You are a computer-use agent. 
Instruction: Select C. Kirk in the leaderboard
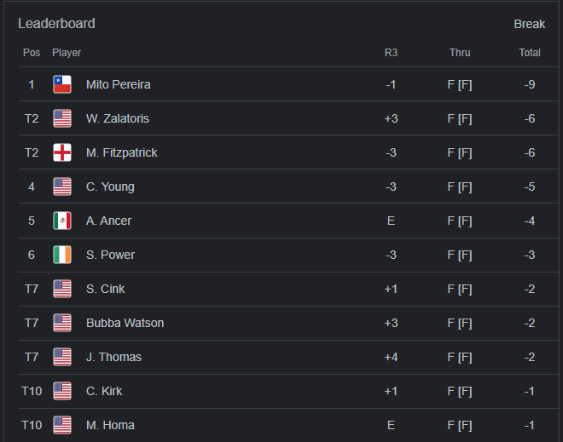[104, 391]
